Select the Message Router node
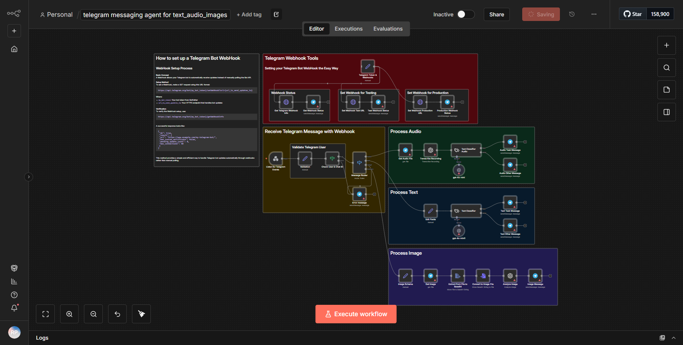Screen dimensions: 683x345 (x=359, y=163)
